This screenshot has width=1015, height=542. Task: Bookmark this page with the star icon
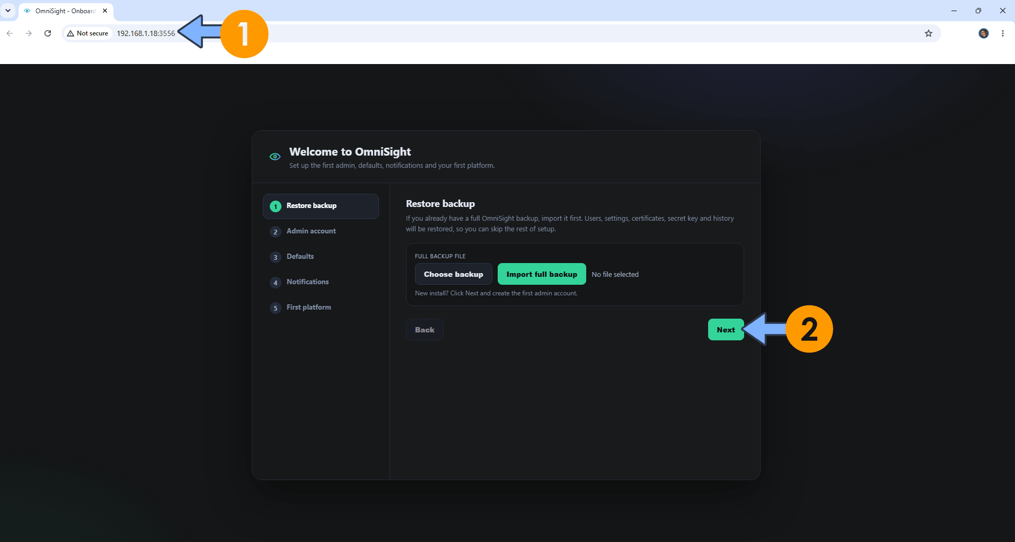[929, 33]
